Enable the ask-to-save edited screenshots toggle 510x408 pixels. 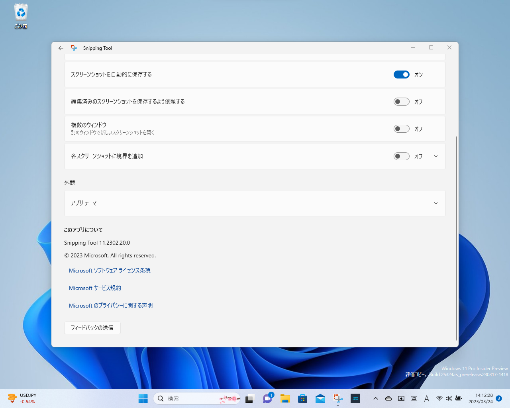(401, 102)
